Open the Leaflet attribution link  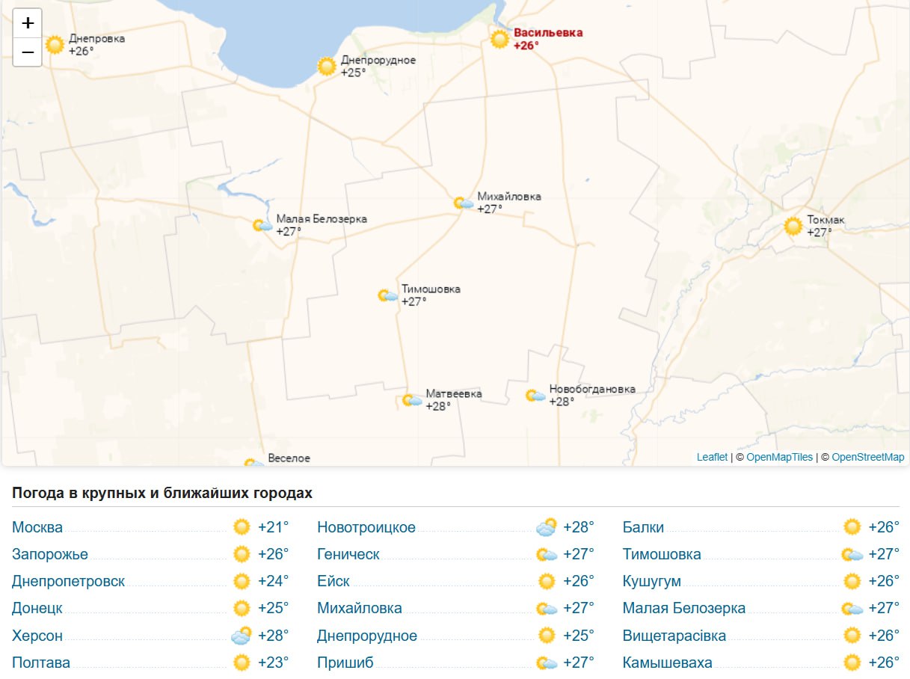point(712,457)
